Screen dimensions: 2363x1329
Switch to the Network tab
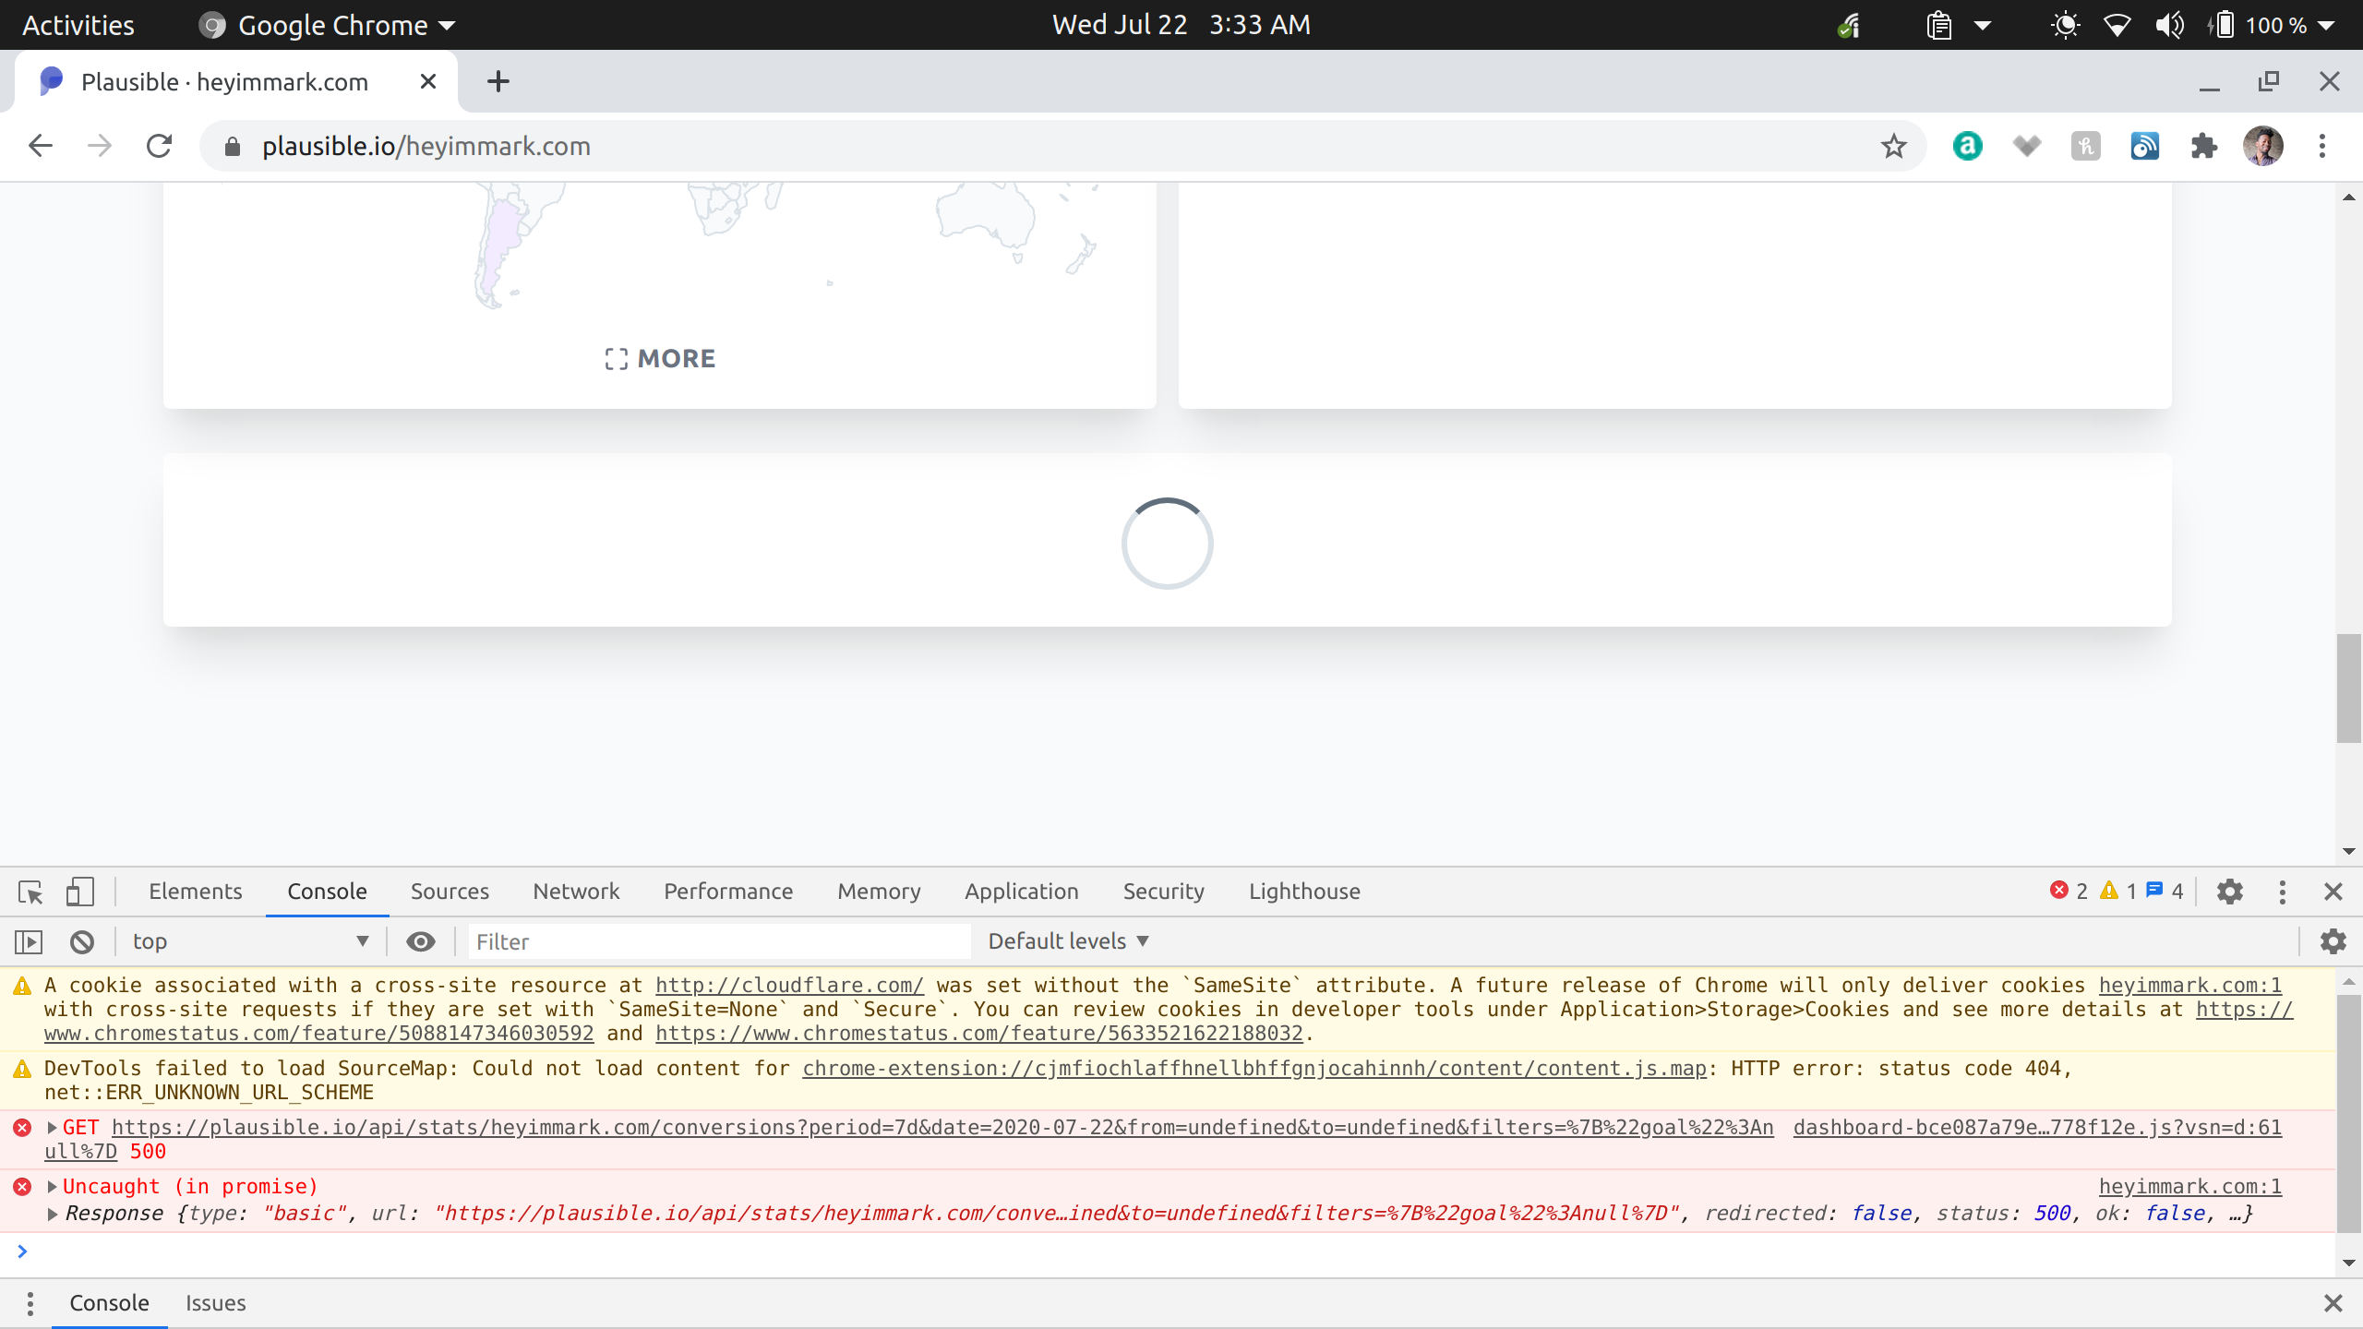click(576, 892)
